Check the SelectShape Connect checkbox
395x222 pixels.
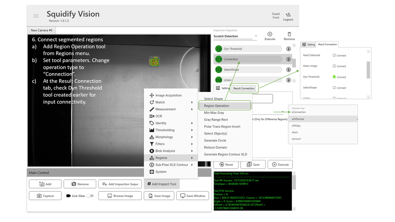point(334,88)
